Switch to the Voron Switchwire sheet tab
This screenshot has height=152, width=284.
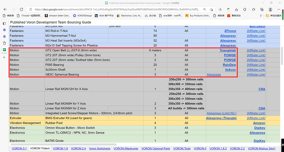point(99,148)
